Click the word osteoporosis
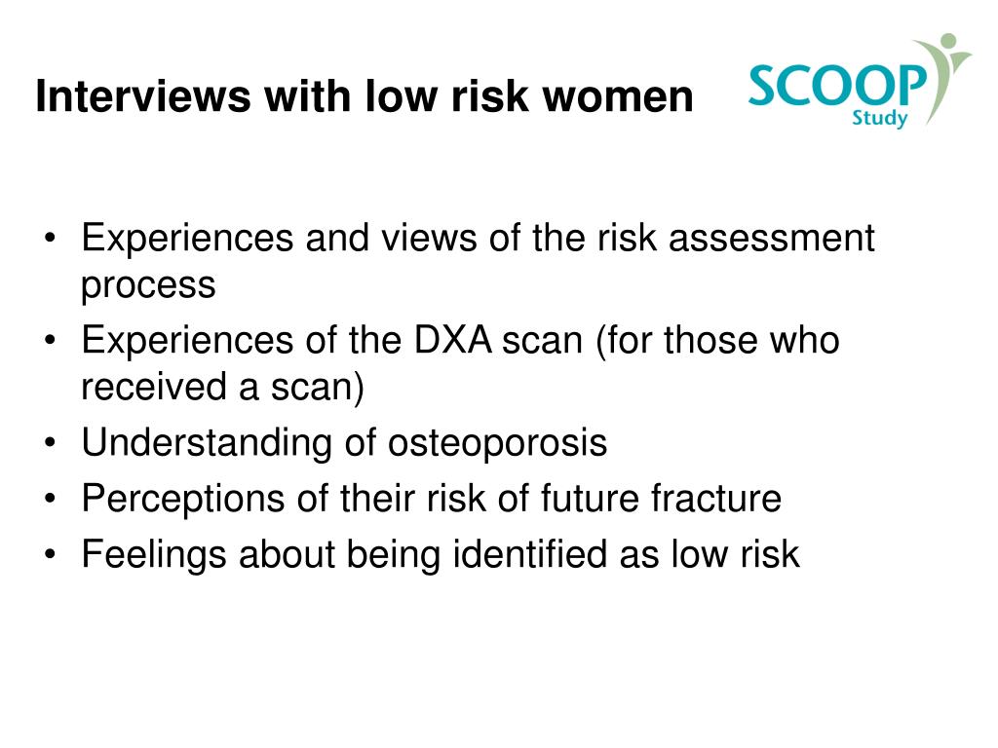Image resolution: width=998 pixels, height=748 pixels. pyautogui.click(x=498, y=443)
